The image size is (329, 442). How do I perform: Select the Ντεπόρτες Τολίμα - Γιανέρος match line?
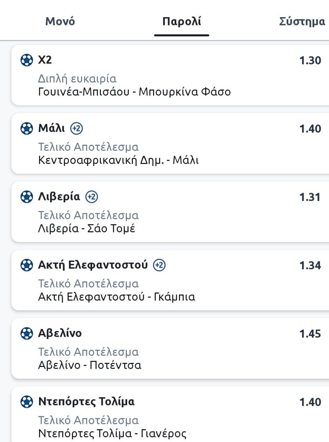[x=112, y=434]
